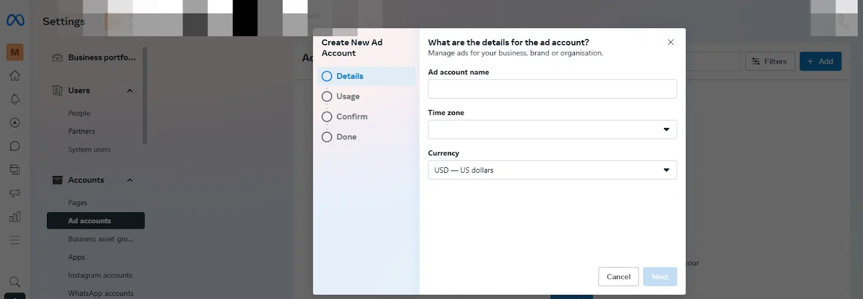The width and height of the screenshot is (863, 299).
Task: Click the Next button
Action: pos(660,277)
